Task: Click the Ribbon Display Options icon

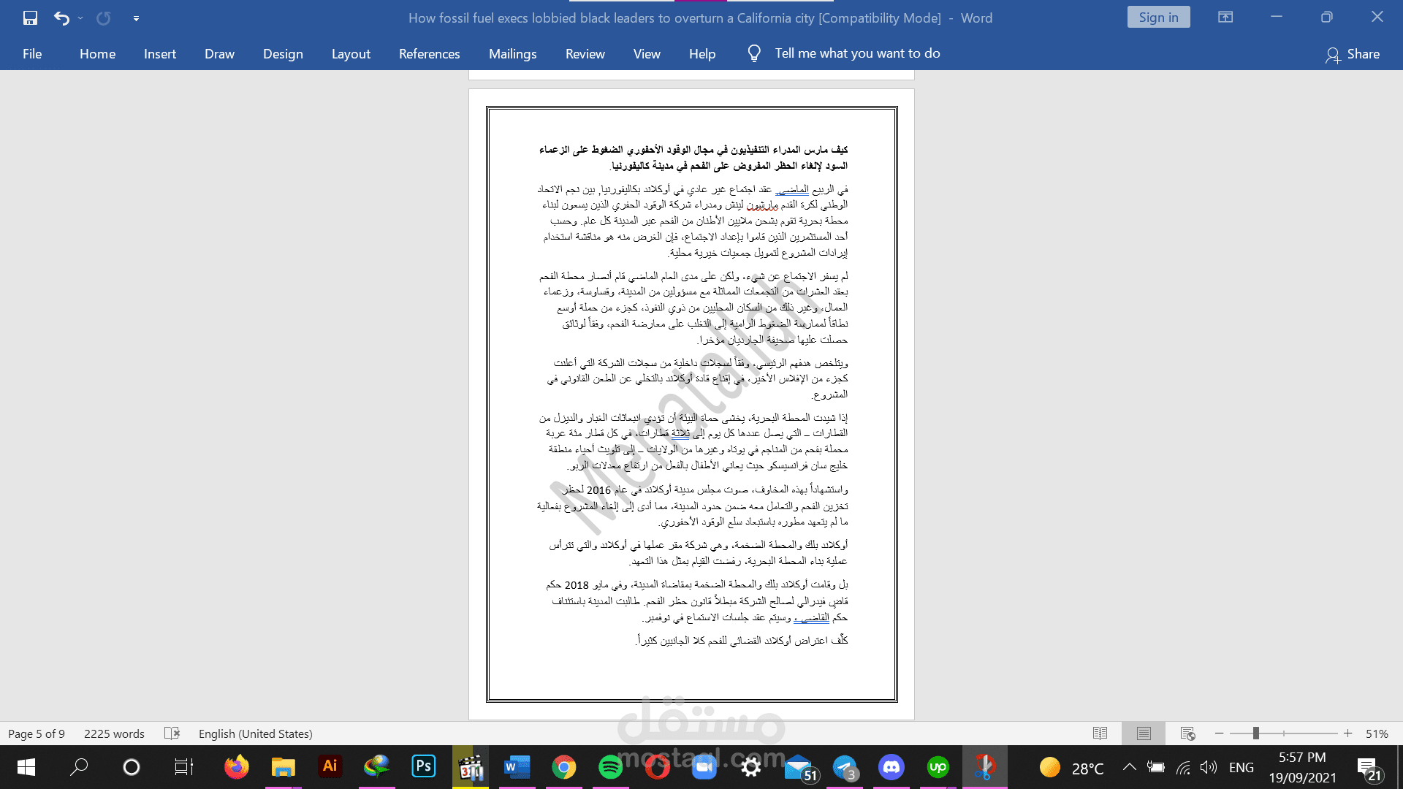Action: coord(1225,18)
